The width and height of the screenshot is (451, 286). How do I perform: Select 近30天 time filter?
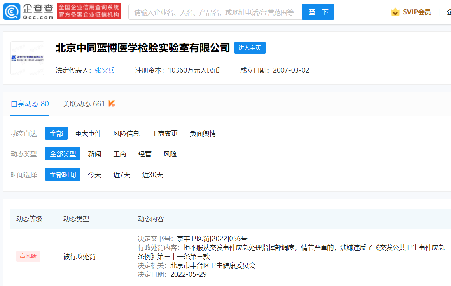(152, 175)
